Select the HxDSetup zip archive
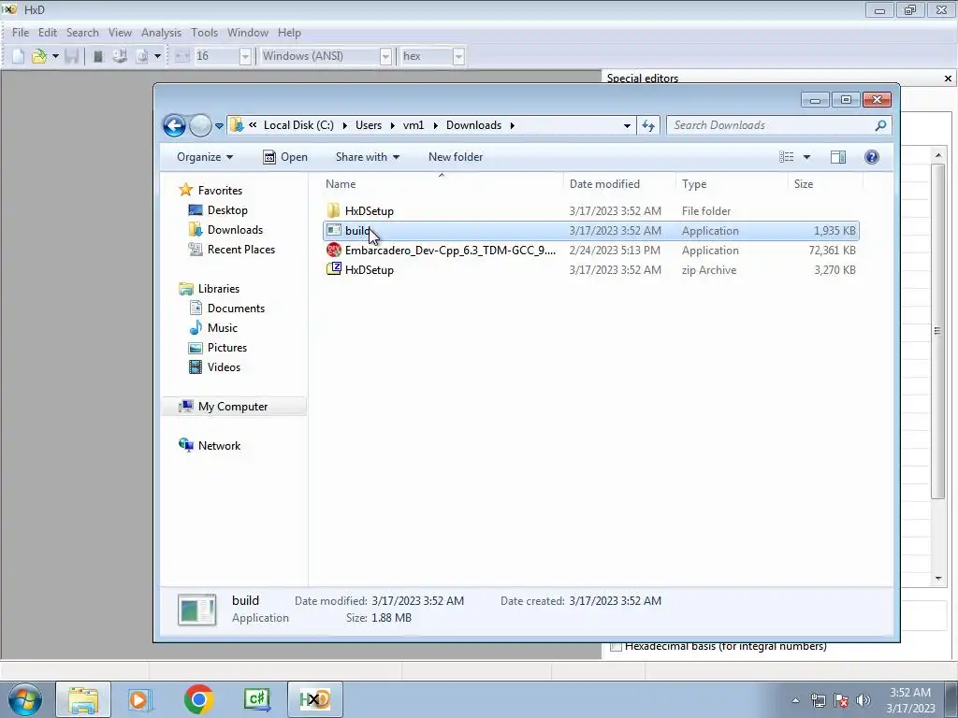Viewport: 958px width, 718px height. point(591,270)
